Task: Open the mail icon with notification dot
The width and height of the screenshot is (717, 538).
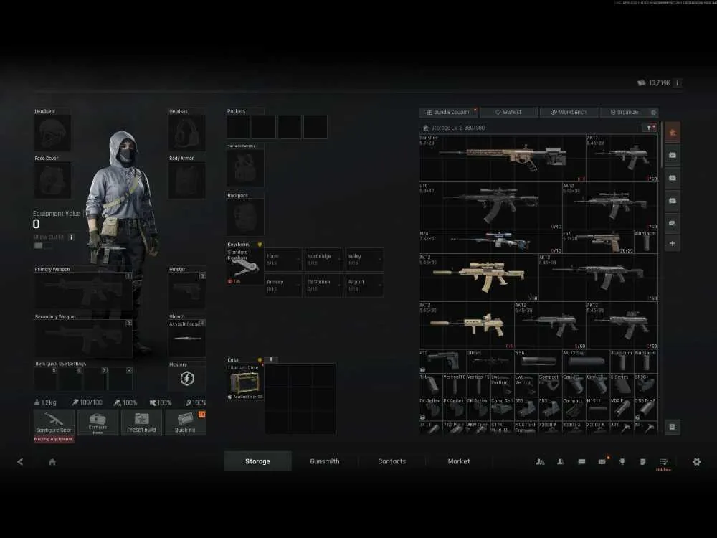Action: 602,461
